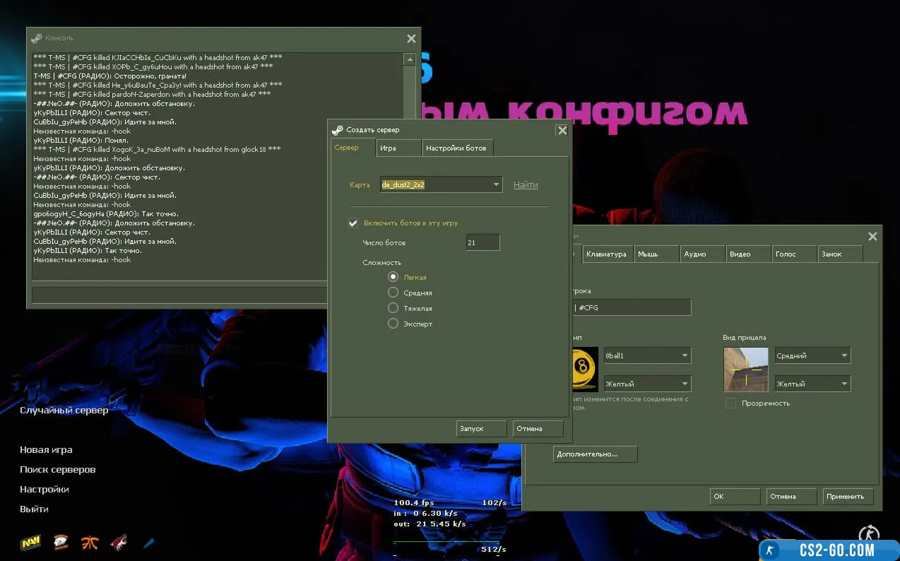
Task: Uncheck 'Включить ботов в эту игру' checkbox
Action: pyautogui.click(x=353, y=223)
